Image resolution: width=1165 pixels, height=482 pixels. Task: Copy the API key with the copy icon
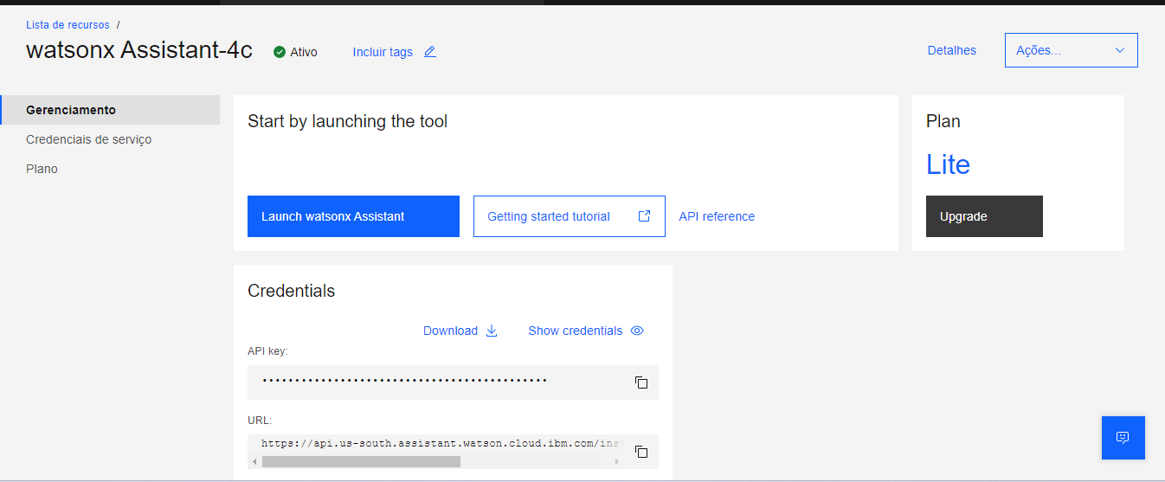point(641,382)
